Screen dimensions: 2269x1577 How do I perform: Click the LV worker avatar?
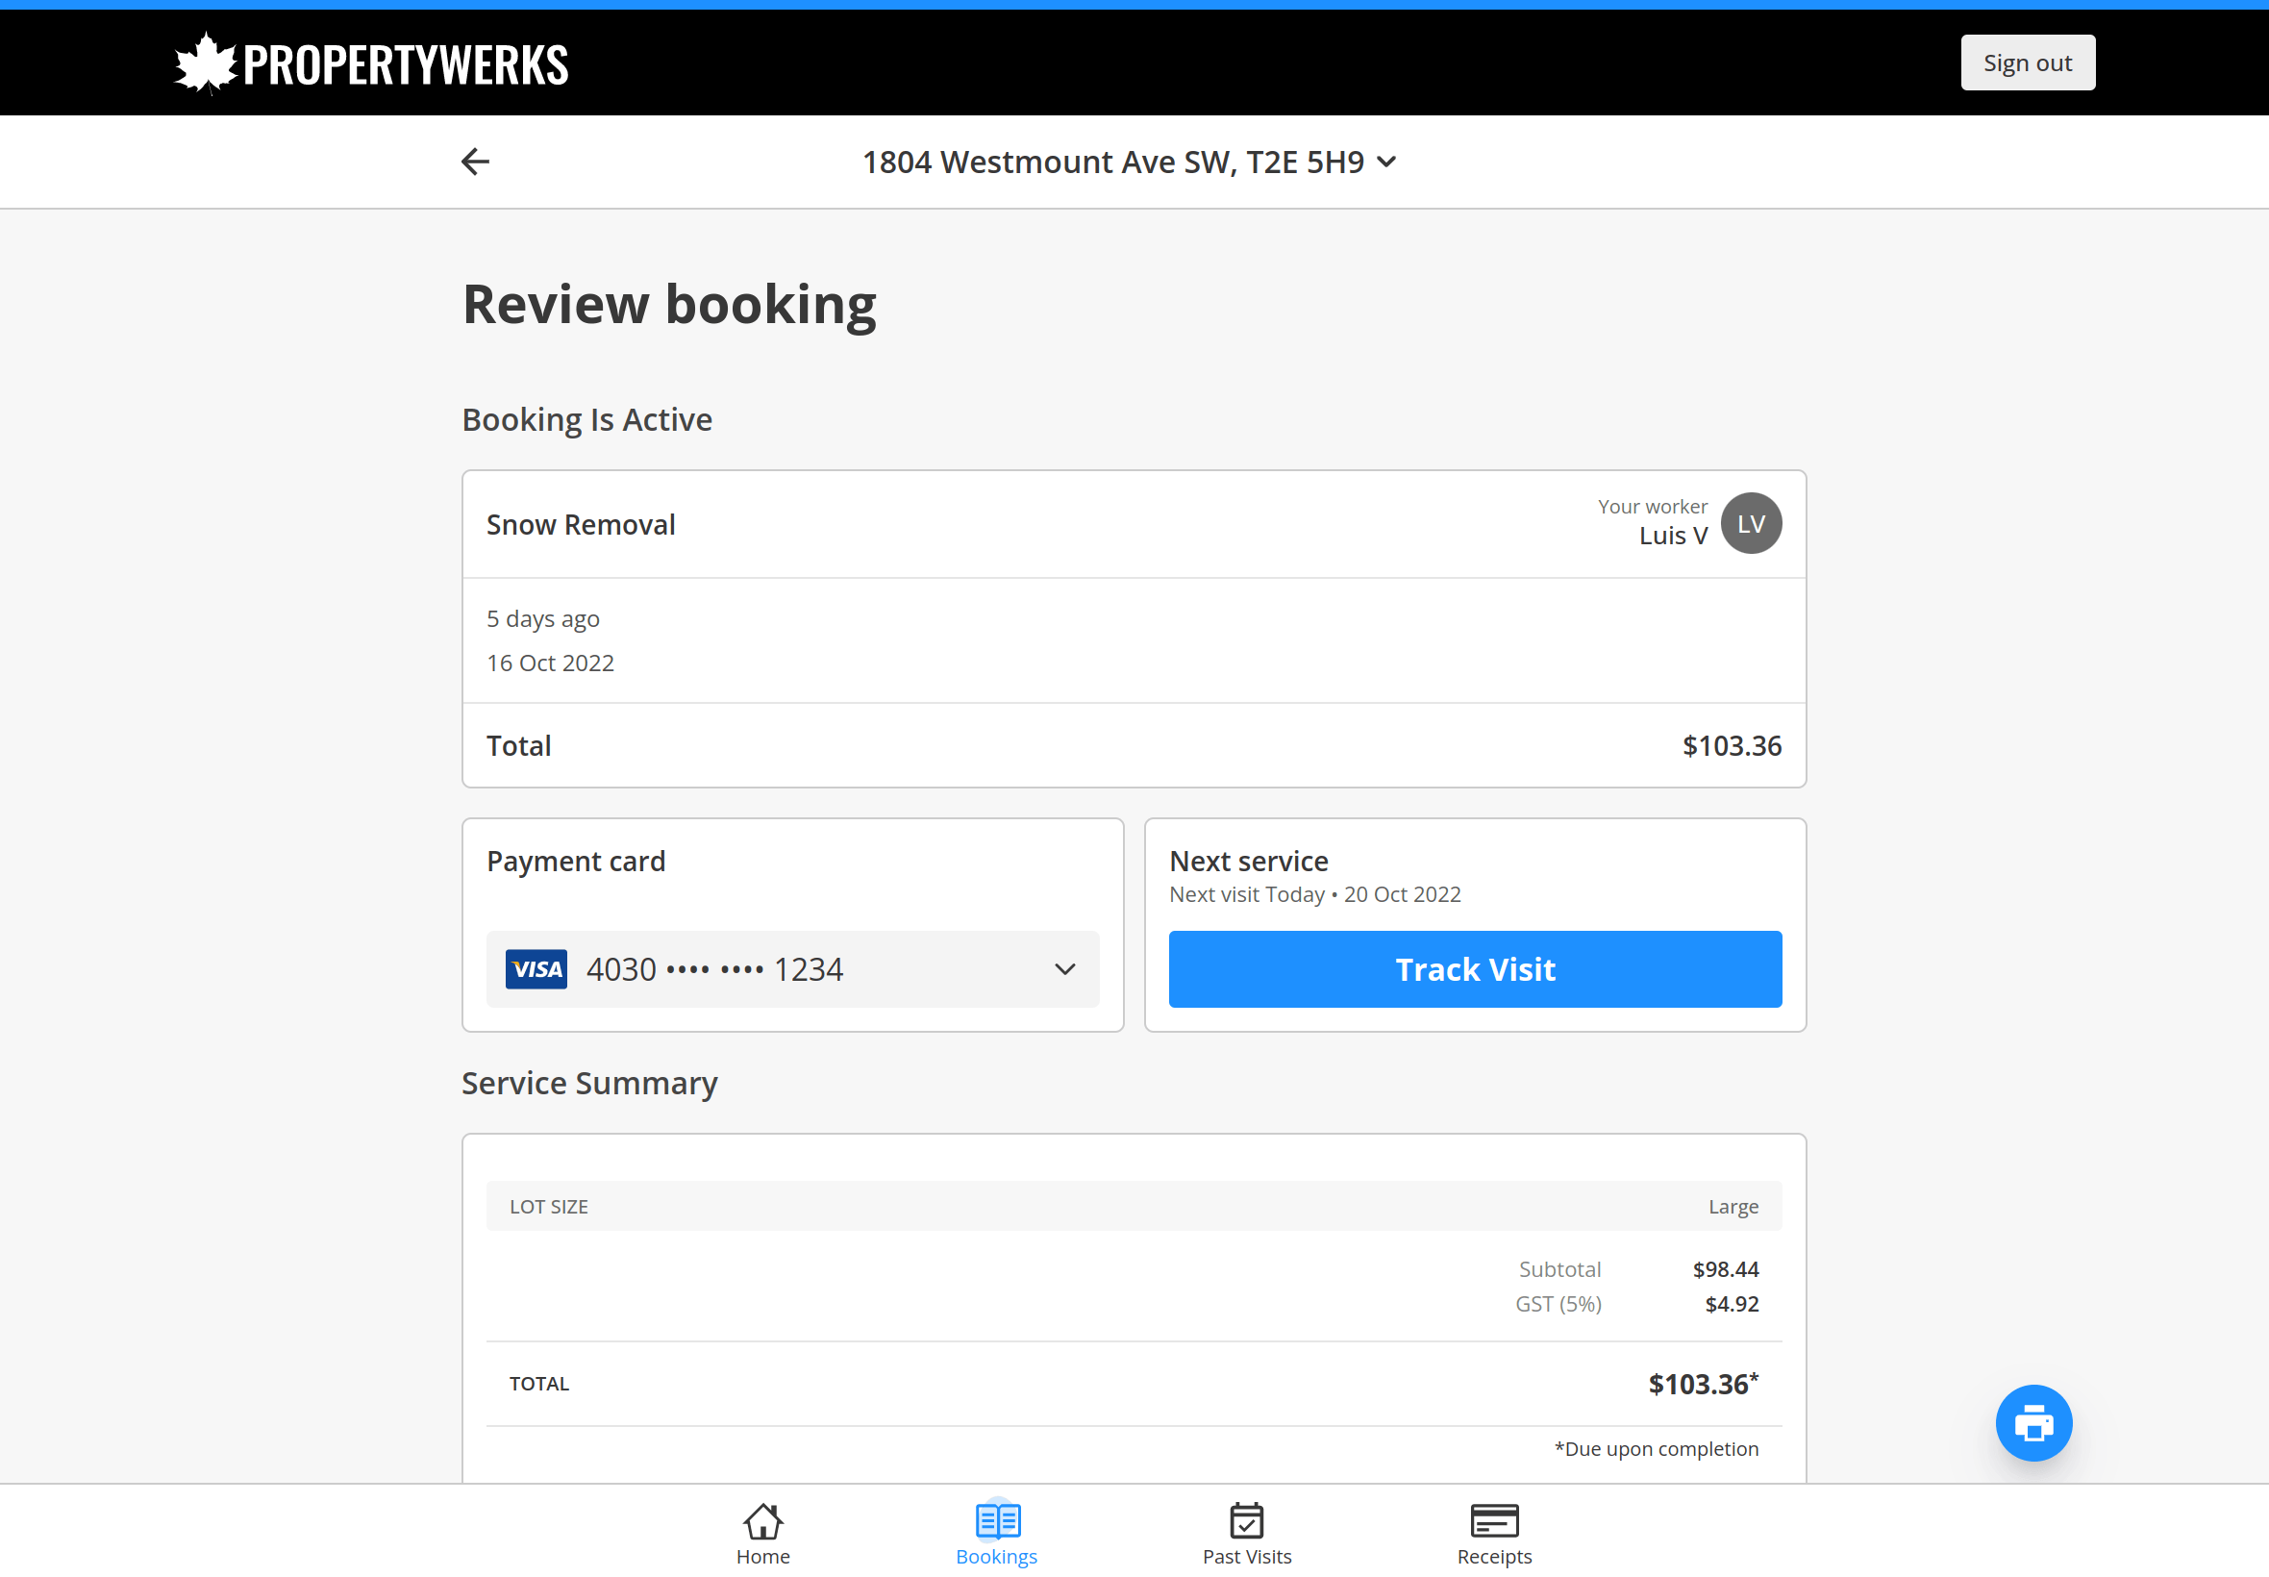coord(1751,524)
